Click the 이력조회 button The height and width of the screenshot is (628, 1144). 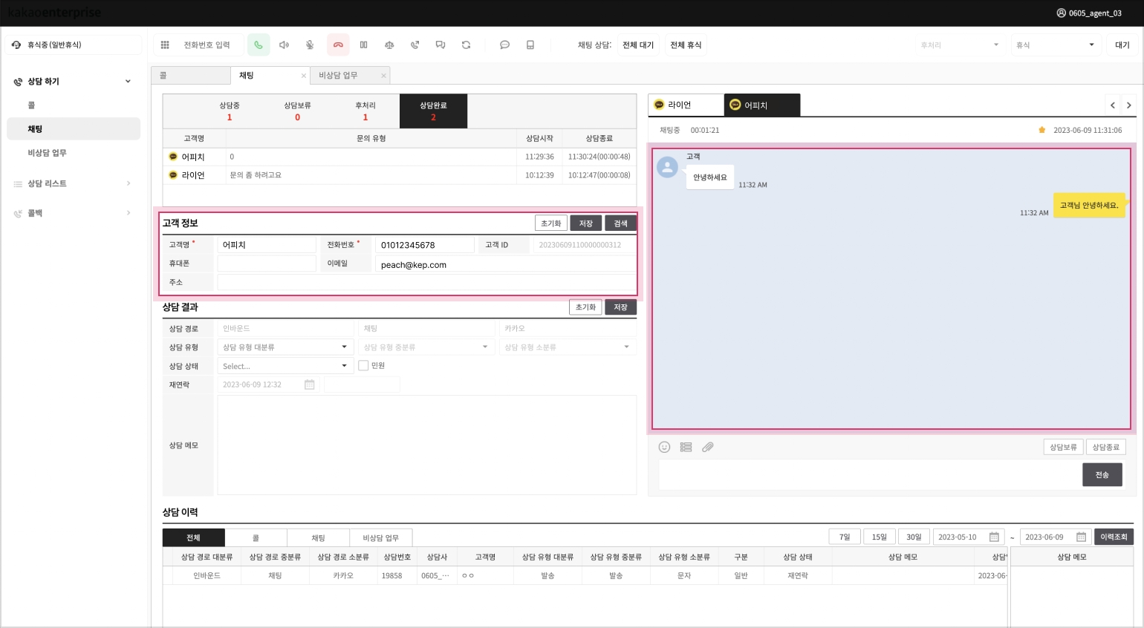coord(1113,537)
